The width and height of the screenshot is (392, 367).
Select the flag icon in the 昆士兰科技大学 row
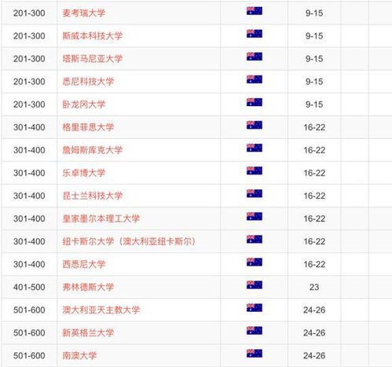click(255, 193)
